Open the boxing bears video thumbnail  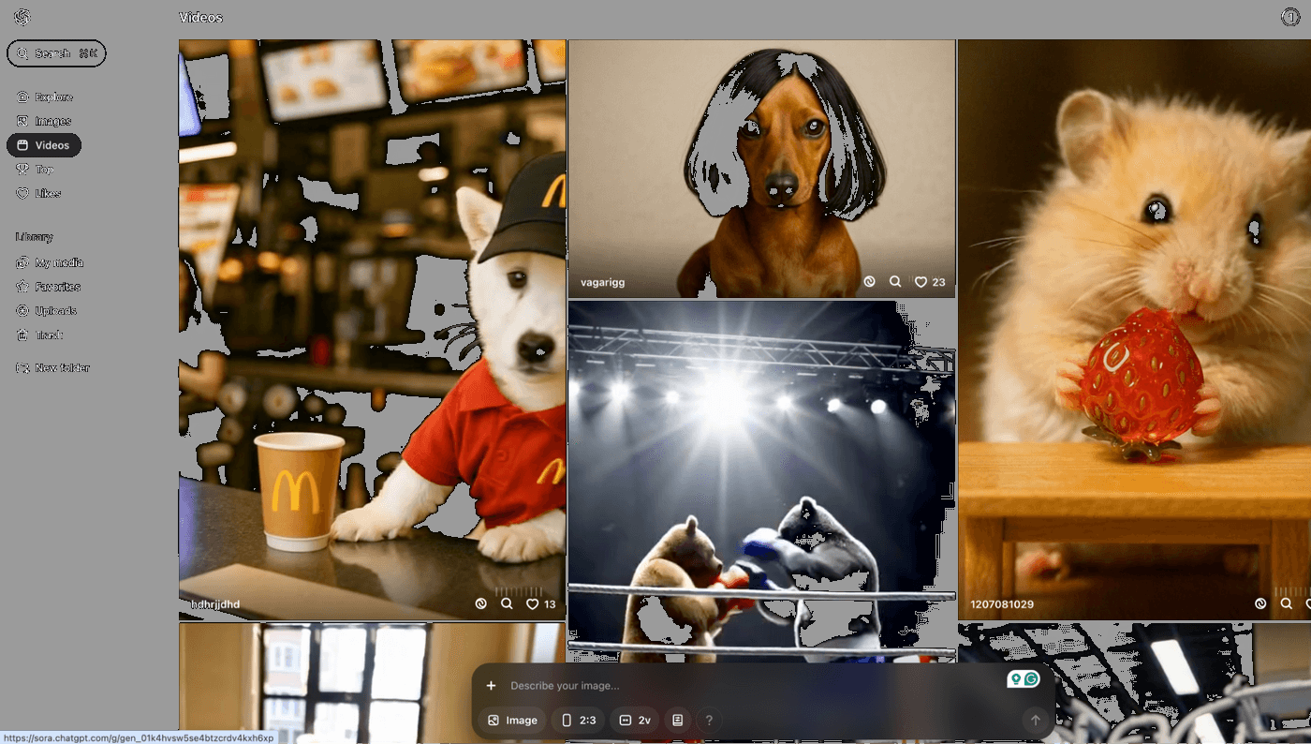[x=760, y=469]
